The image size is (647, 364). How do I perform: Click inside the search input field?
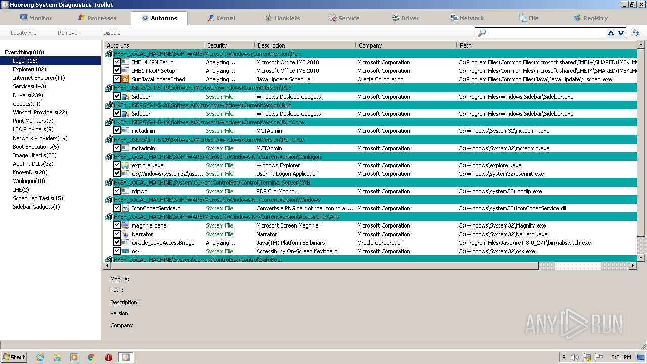point(545,33)
